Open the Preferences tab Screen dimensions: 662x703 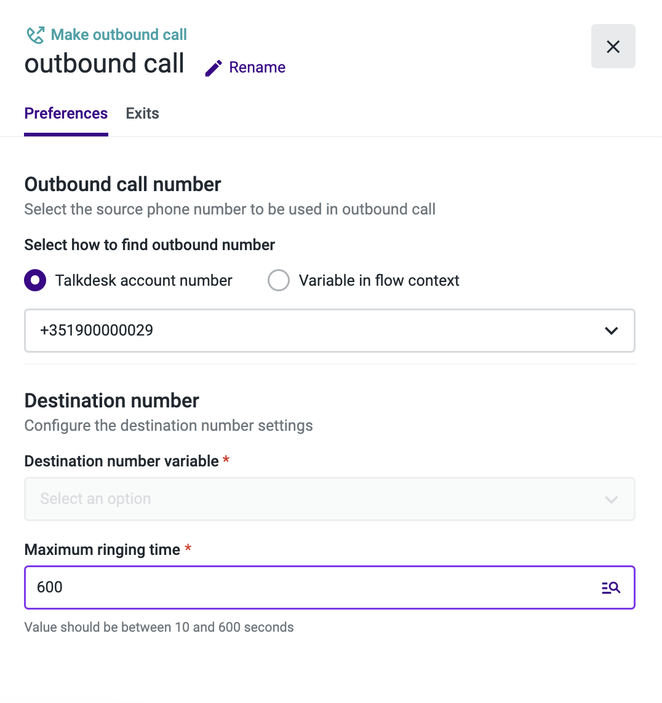66,114
